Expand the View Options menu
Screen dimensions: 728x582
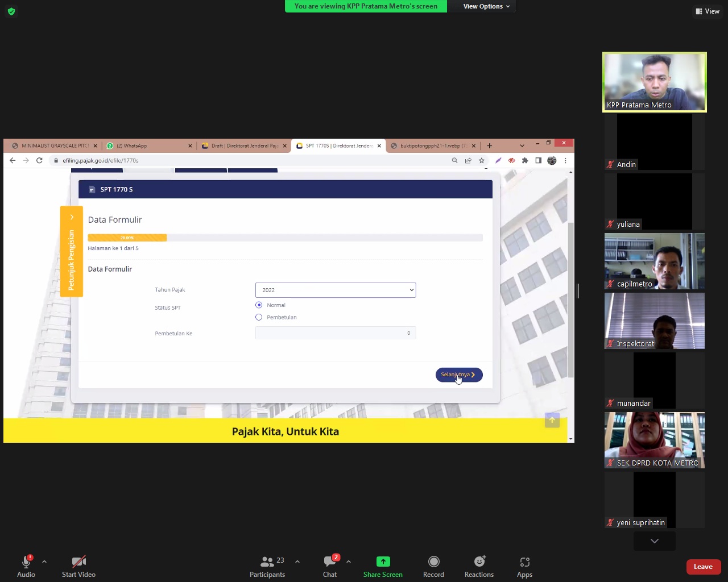point(486,6)
